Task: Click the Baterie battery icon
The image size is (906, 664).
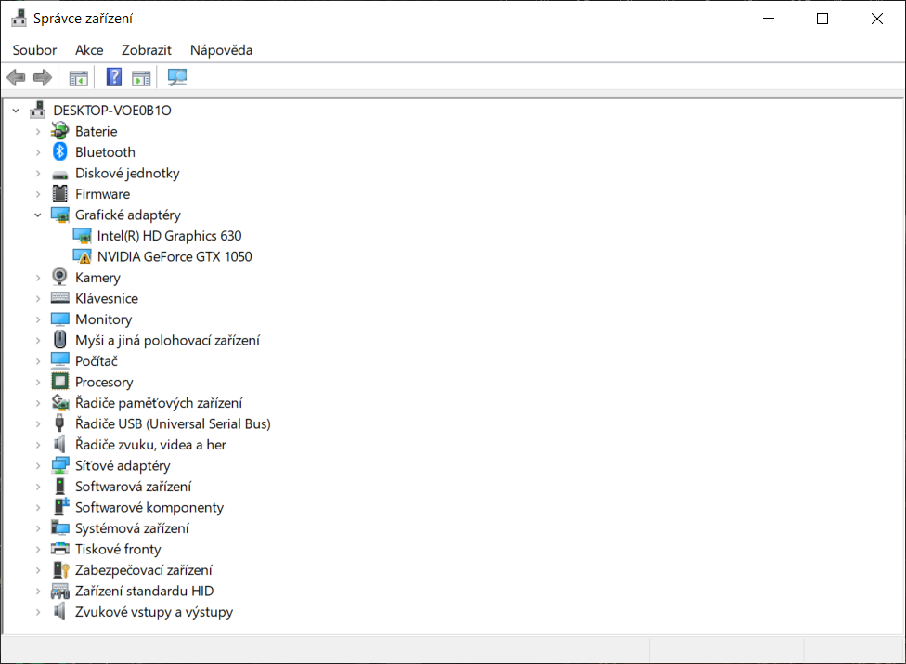Action: tap(60, 131)
